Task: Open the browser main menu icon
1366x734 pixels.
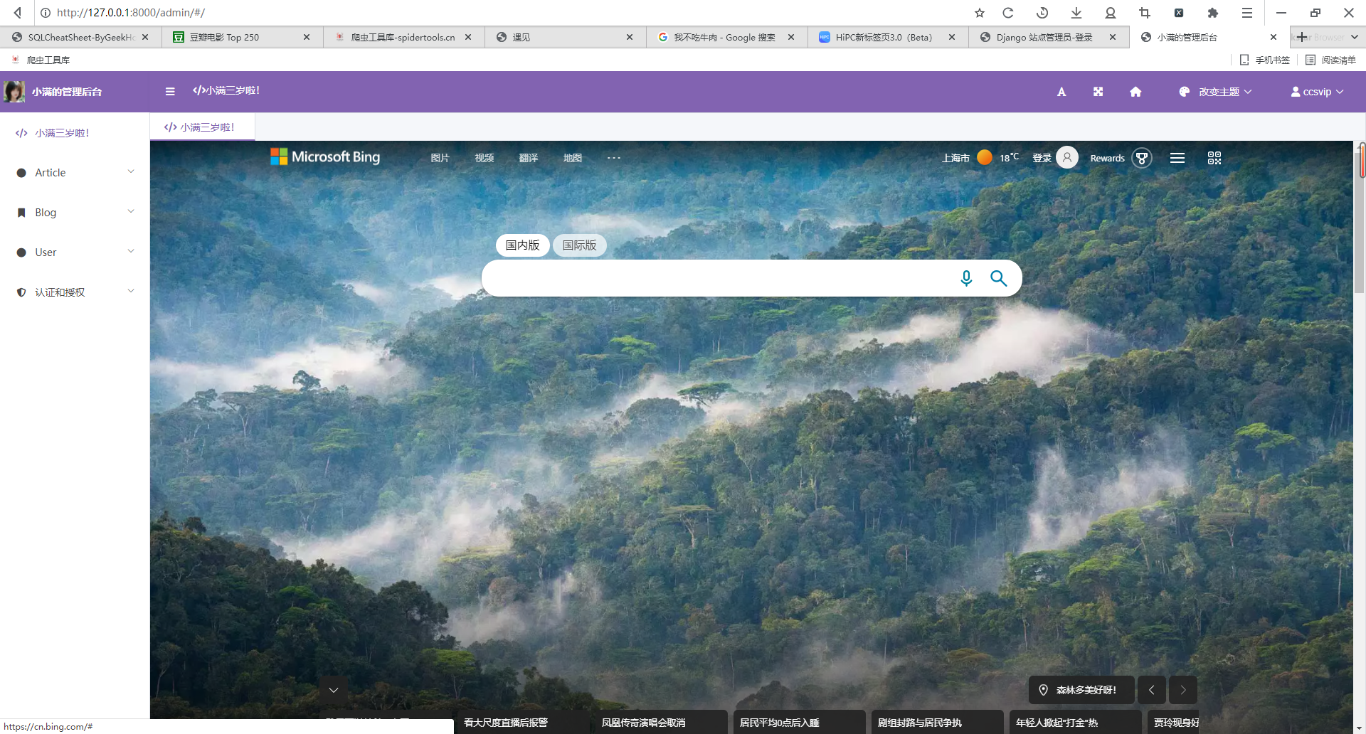Action: pyautogui.click(x=1247, y=13)
